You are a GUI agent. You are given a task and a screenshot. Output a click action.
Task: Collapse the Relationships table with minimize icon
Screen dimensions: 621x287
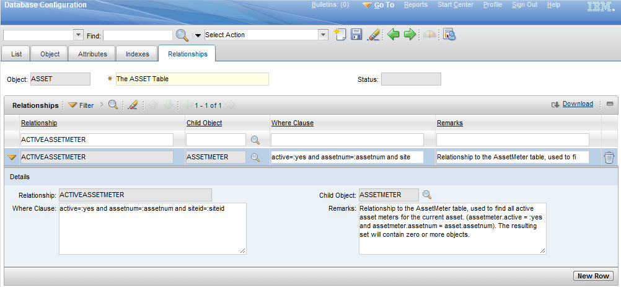pos(609,105)
